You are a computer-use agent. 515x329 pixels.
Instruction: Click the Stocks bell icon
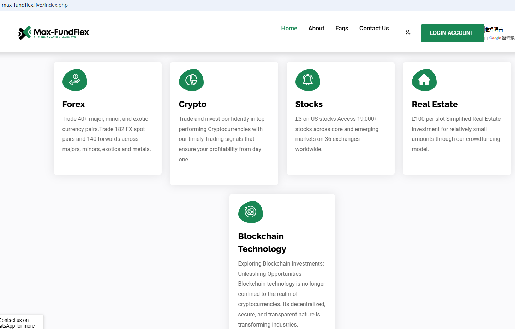[x=308, y=80]
